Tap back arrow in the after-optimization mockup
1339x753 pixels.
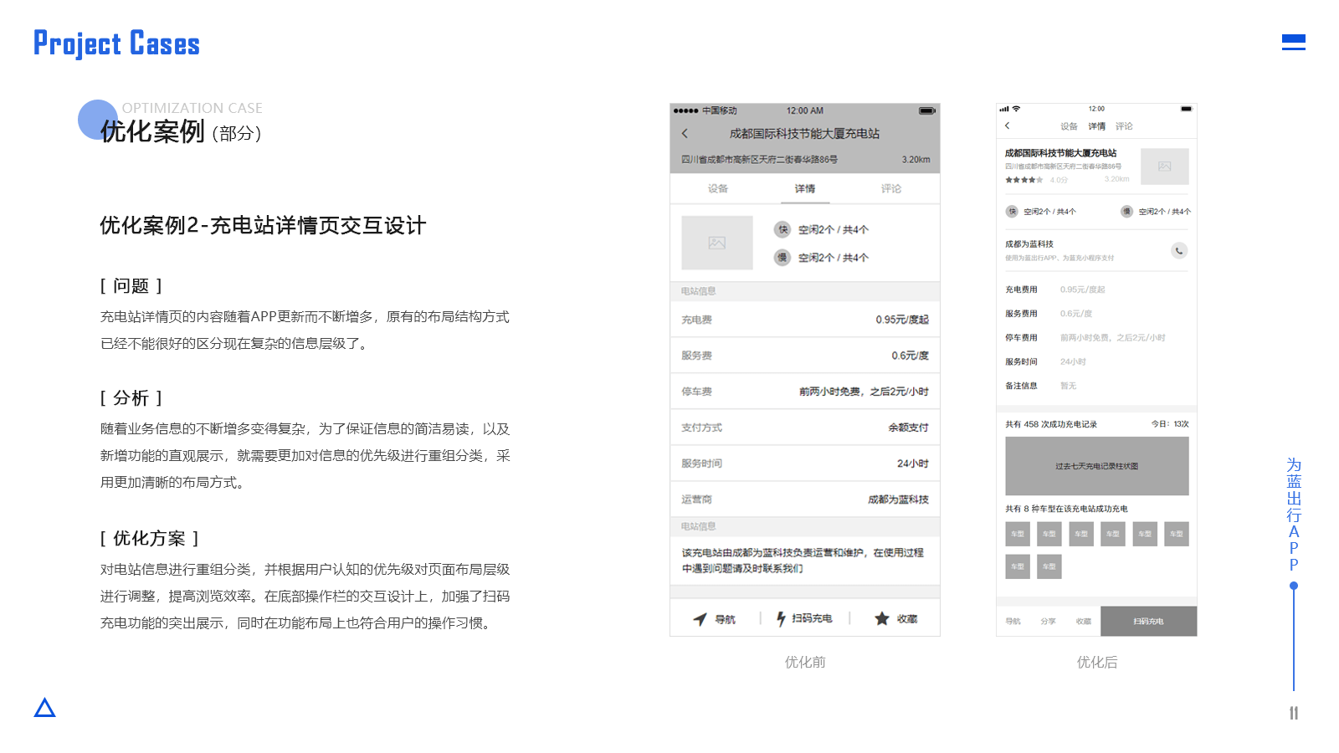click(1007, 125)
